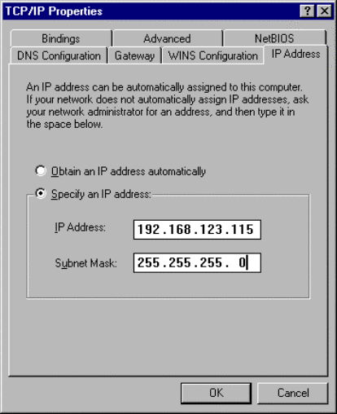Confirm settings with the OK button
Image resolution: width=337 pixels, height=414 pixels.
(216, 393)
